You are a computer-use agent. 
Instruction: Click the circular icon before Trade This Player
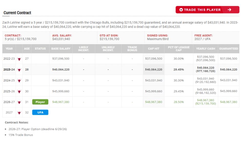tap(181, 10)
